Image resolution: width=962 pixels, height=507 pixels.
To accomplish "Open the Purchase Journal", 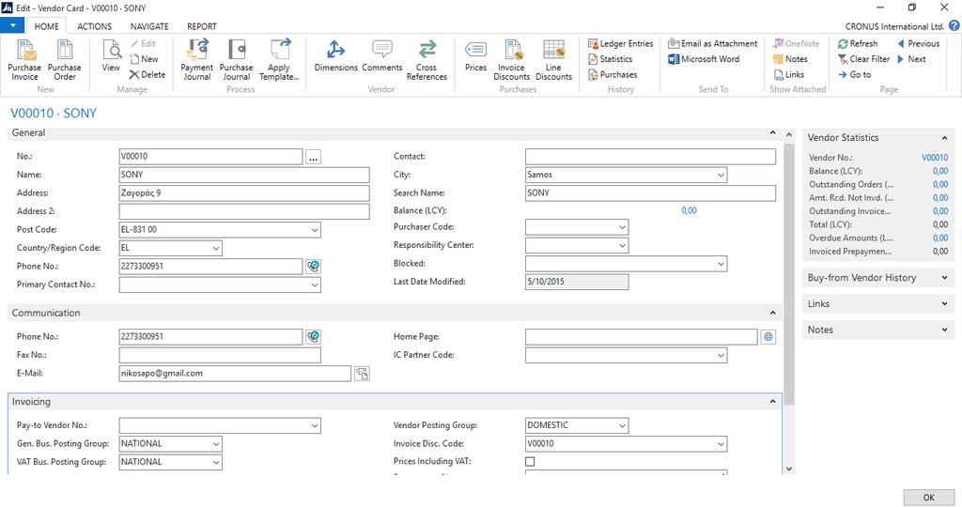I will pyautogui.click(x=236, y=59).
